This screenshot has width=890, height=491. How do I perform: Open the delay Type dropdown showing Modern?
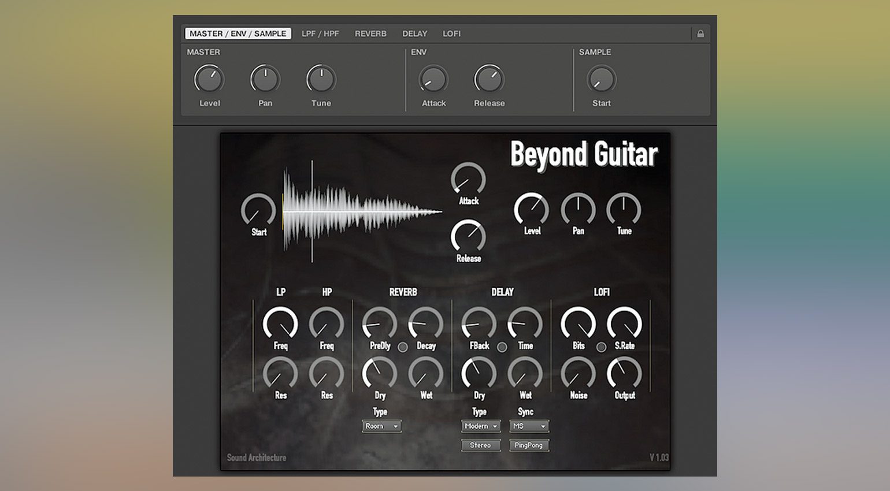pyautogui.click(x=481, y=426)
